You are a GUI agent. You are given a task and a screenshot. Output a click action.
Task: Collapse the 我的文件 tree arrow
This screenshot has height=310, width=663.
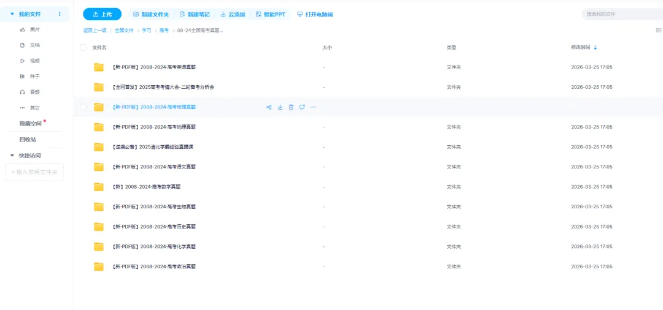[x=12, y=14]
